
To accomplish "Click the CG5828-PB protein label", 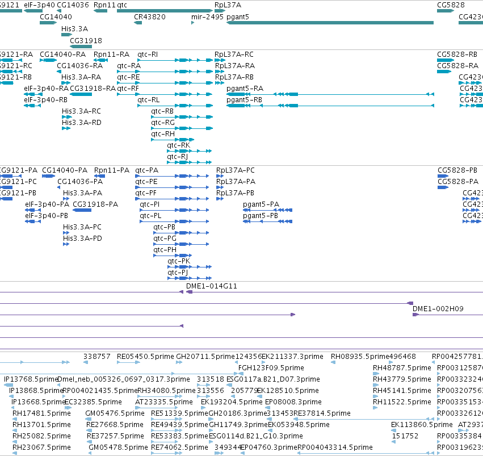I will [x=457, y=170].
